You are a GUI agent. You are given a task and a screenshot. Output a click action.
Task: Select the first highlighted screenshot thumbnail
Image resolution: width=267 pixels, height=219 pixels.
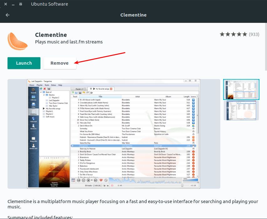(241, 89)
